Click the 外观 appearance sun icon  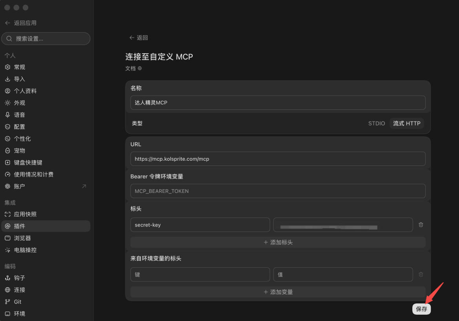point(7,103)
